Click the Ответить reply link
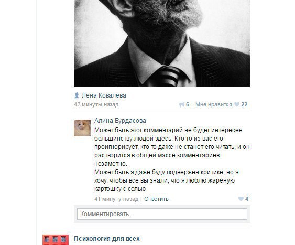This screenshot has width=295, height=245. tap(156, 199)
